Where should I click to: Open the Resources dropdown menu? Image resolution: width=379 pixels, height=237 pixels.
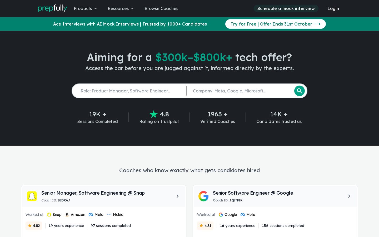pos(121,8)
